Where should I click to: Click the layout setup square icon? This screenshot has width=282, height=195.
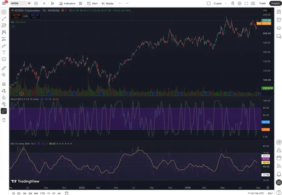[209, 3]
